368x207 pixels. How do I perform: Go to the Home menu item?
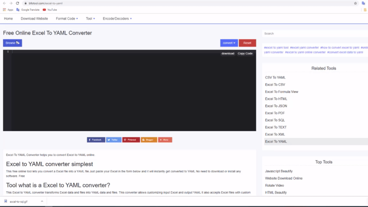pyautogui.click(x=8, y=19)
